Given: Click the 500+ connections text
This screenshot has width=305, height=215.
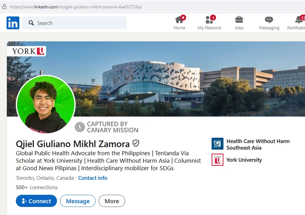Looking at the screenshot, I should click(x=37, y=188).
